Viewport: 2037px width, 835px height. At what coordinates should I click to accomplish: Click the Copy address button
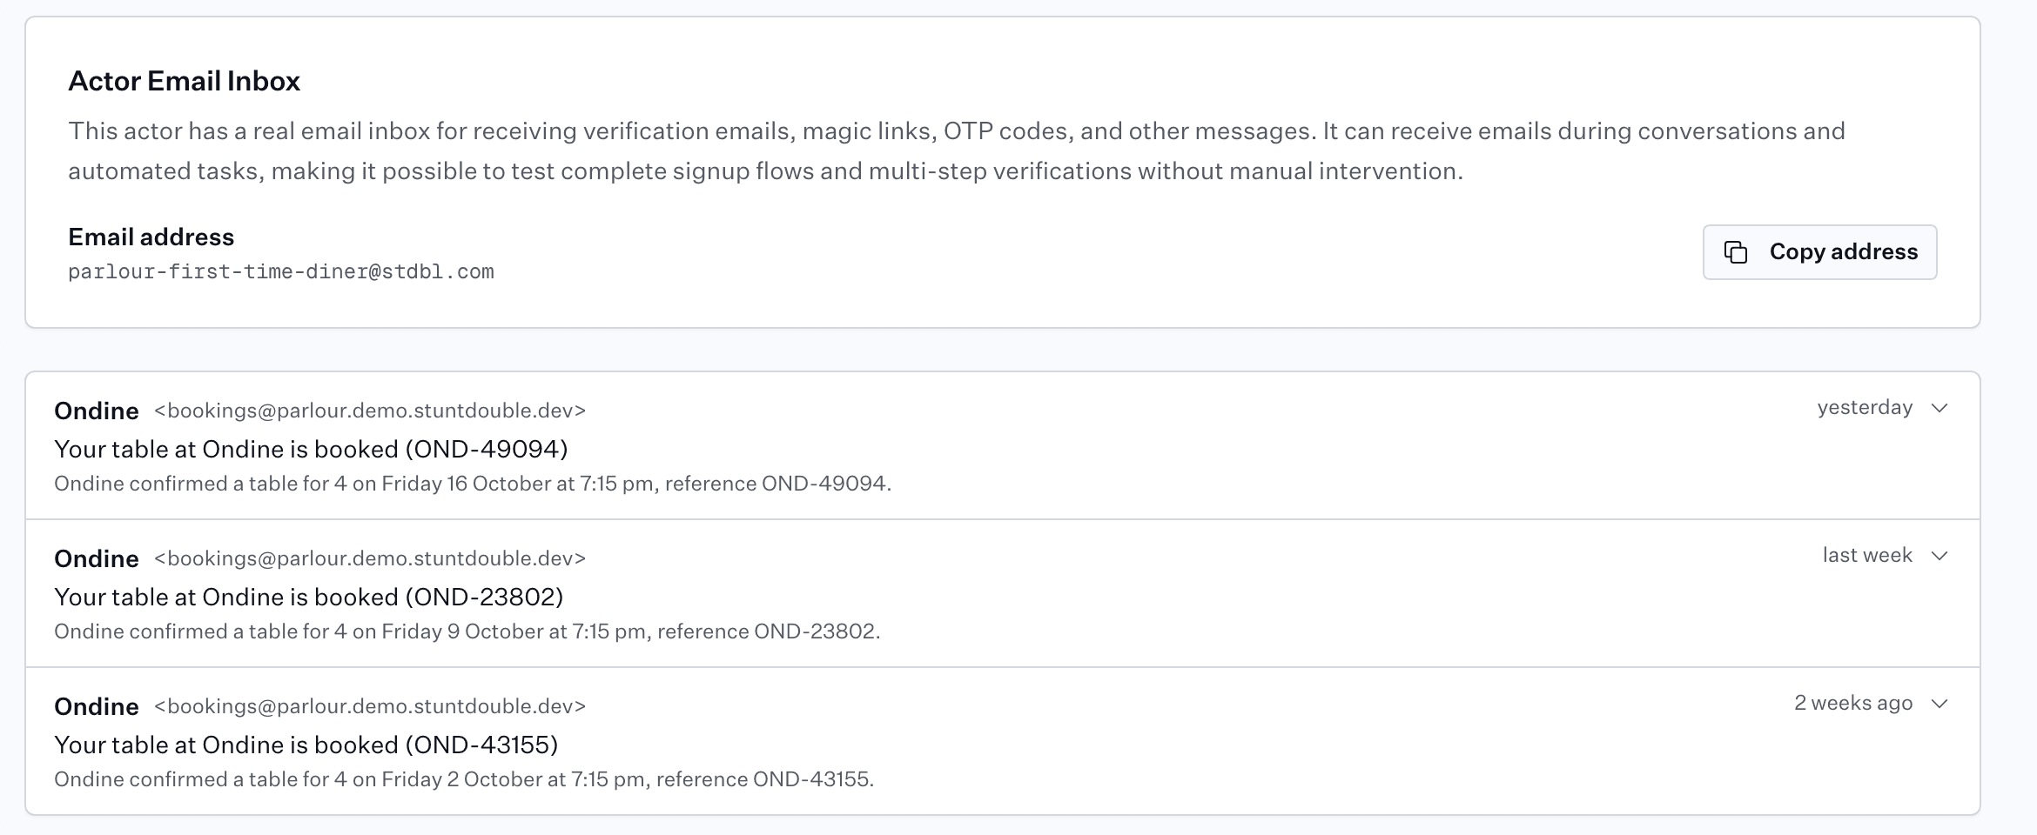[1819, 252]
